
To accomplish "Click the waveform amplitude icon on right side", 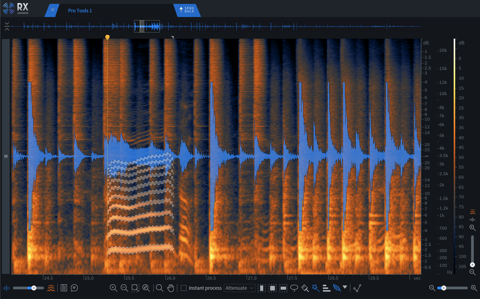I will point(472,219).
